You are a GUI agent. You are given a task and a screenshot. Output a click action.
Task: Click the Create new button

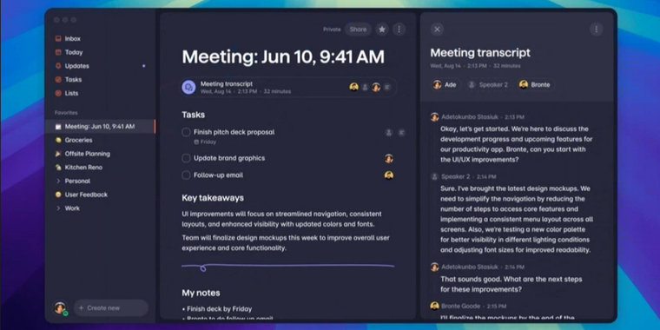tap(110, 307)
